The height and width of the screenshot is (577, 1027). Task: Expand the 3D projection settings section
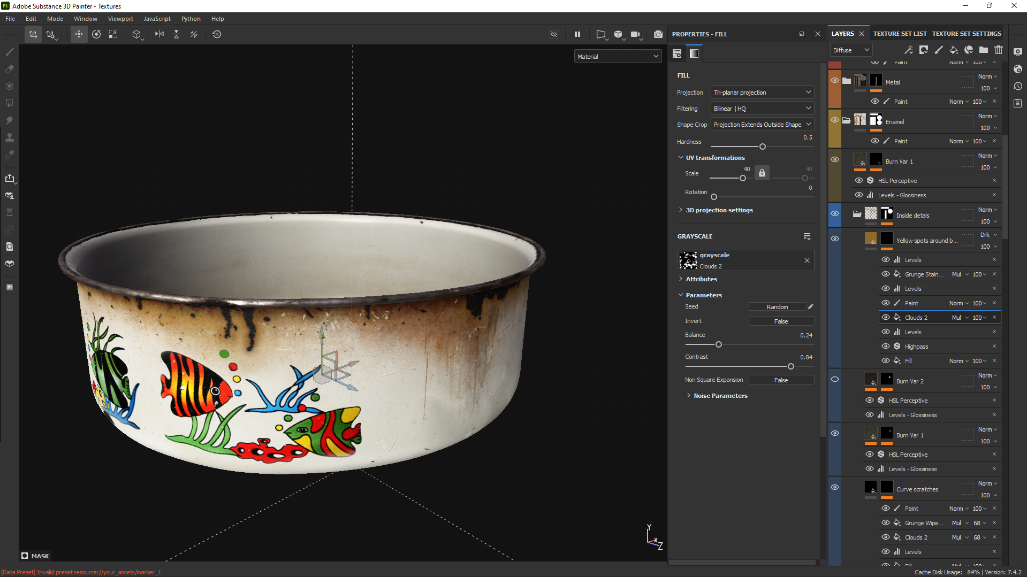pos(719,210)
